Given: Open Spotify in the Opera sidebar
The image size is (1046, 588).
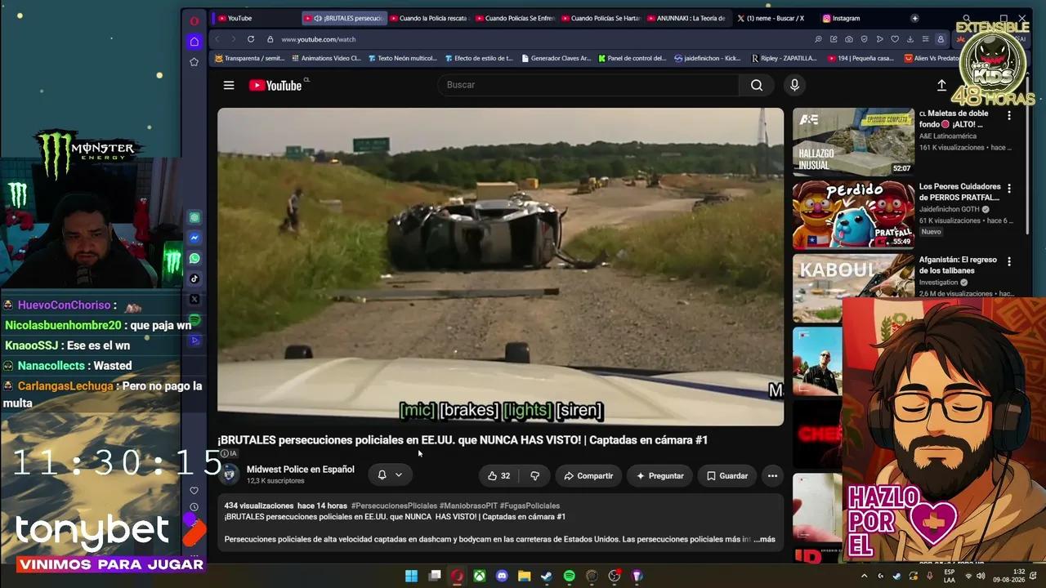Looking at the screenshot, I should click(194, 319).
